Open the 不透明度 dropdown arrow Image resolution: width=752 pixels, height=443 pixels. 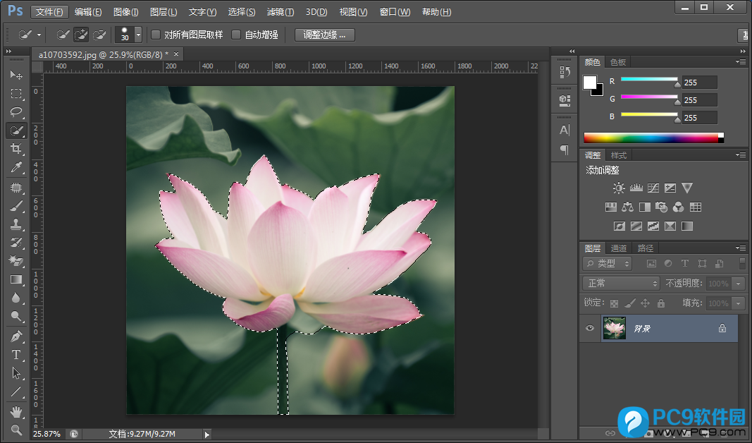pos(738,284)
